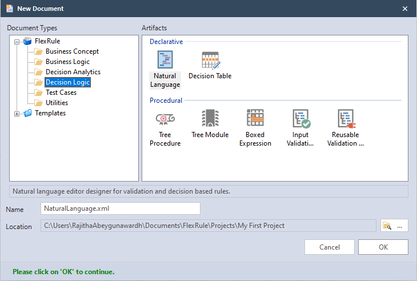The width and height of the screenshot is (417, 281).
Task: Pick the Input Validation artifact icon
Action: click(x=301, y=118)
